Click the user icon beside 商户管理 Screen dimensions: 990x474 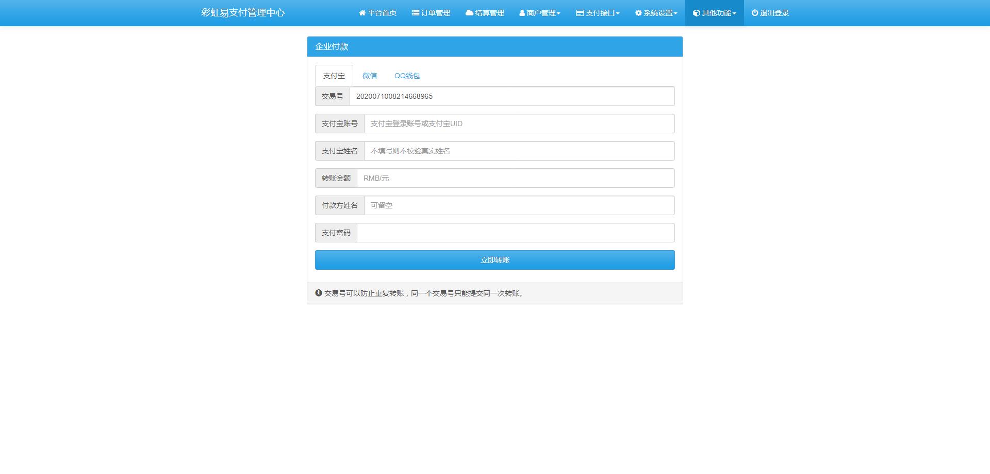(x=522, y=13)
